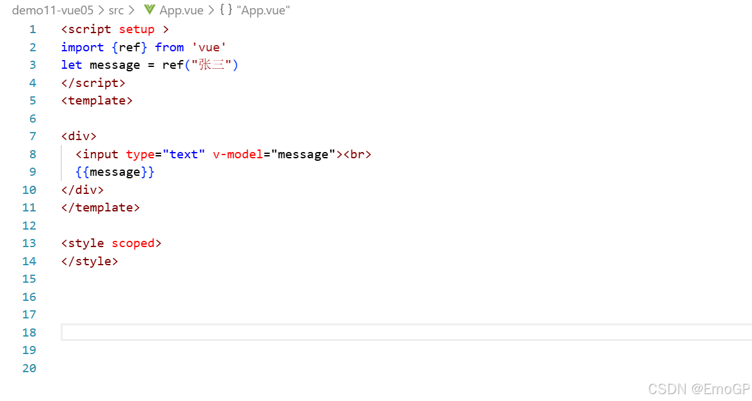Click the <style scoped> opening tag
The image size is (752, 401).
(x=112, y=243)
